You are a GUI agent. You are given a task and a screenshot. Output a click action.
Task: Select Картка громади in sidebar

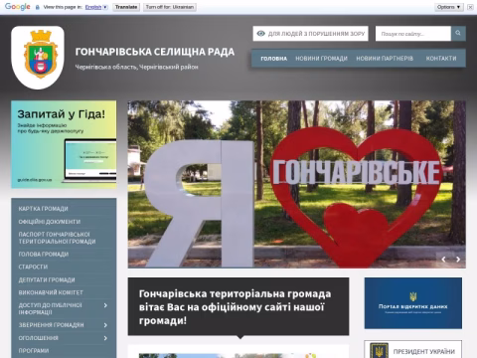tap(44, 209)
